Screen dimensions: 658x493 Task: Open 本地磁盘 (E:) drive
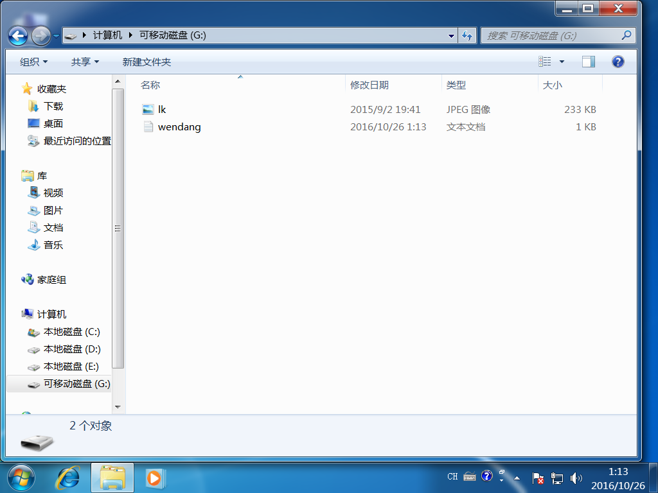click(71, 367)
